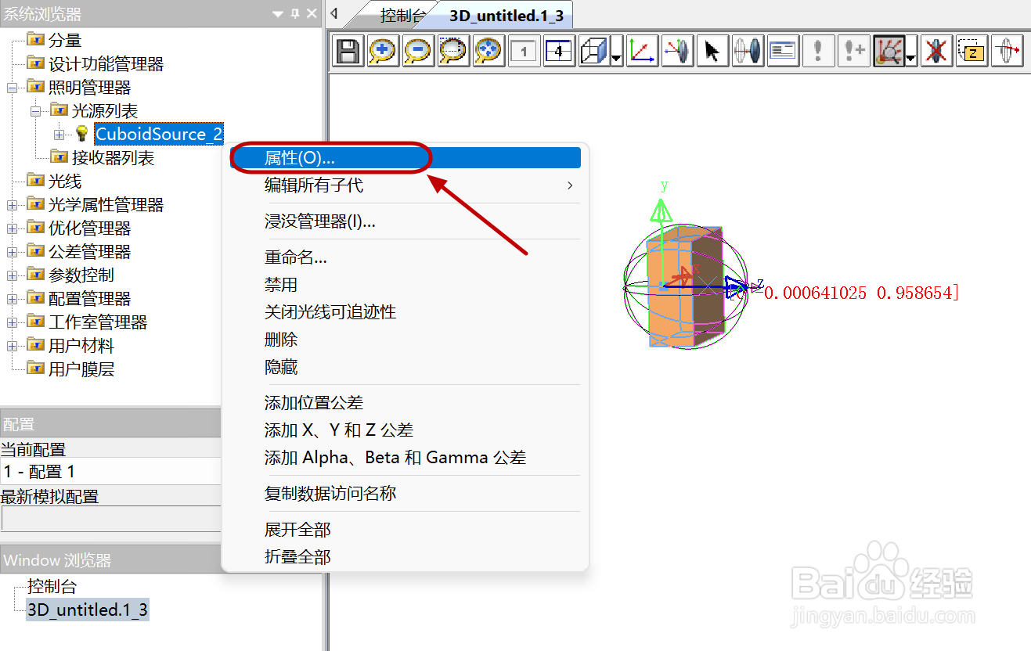This screenshot has width=1031, height=651.
Task: Switch to single viewport with the 1 icon
Action: pos(523,50)
